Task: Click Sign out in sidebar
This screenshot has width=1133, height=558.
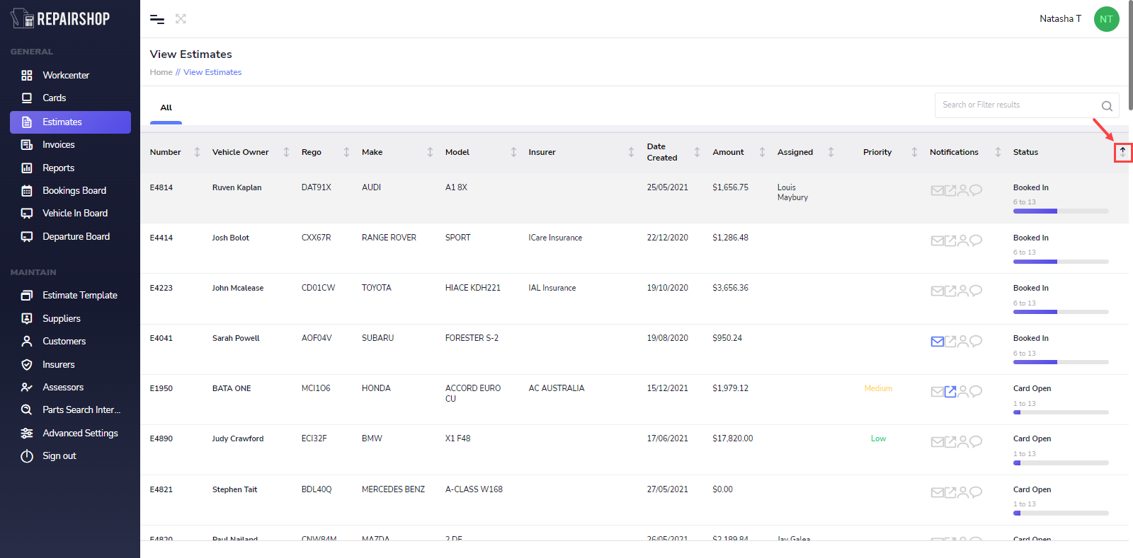Action: tap(59, 456)
